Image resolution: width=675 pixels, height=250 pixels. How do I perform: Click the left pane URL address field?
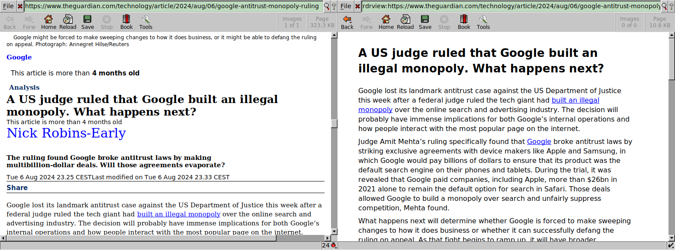pyautogui.click(x=174, y=6)
